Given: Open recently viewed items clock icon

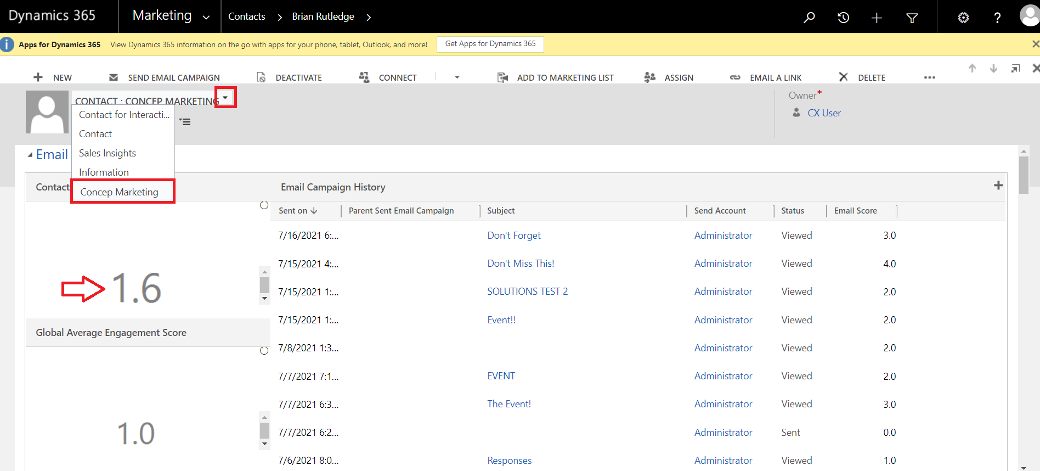Looking at the screenshot, I should point(843,18).
